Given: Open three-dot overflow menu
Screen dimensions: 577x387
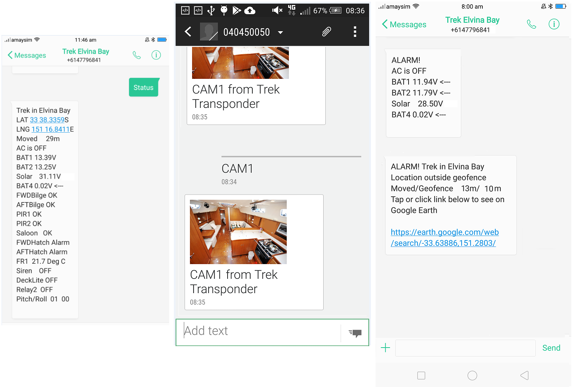Looking at the screenshot, I should pos(355,32).
